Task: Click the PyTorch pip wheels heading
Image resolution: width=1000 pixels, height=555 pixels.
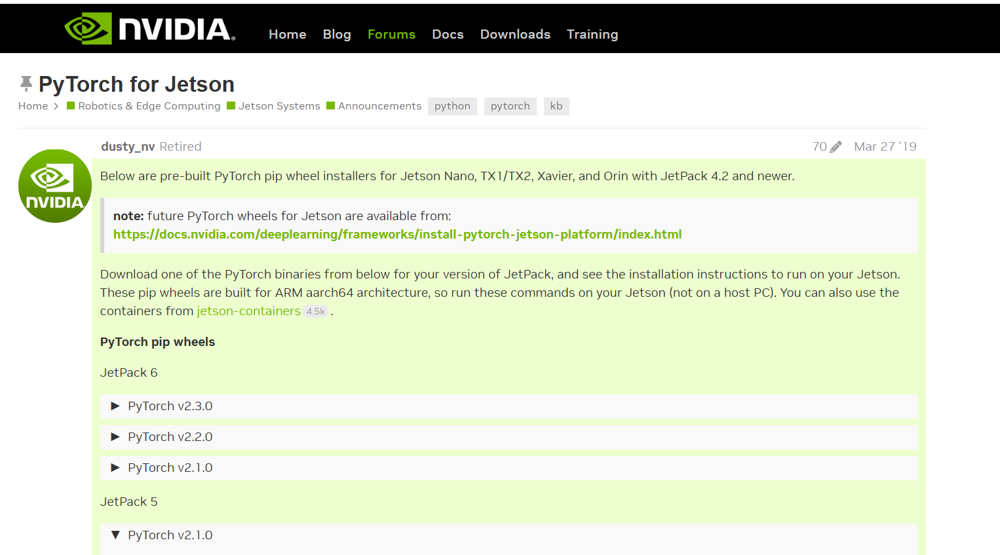Action: (x=157, y=342)
